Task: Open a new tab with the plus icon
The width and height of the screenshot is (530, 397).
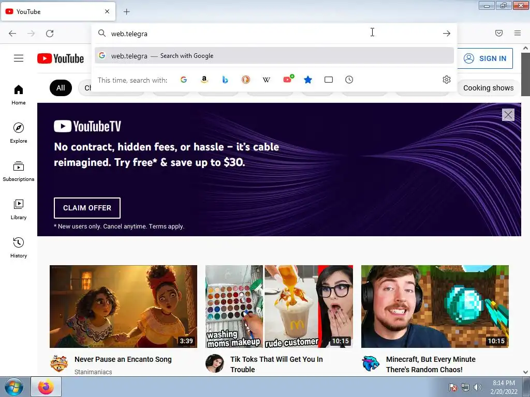Action: pos(126,12)
